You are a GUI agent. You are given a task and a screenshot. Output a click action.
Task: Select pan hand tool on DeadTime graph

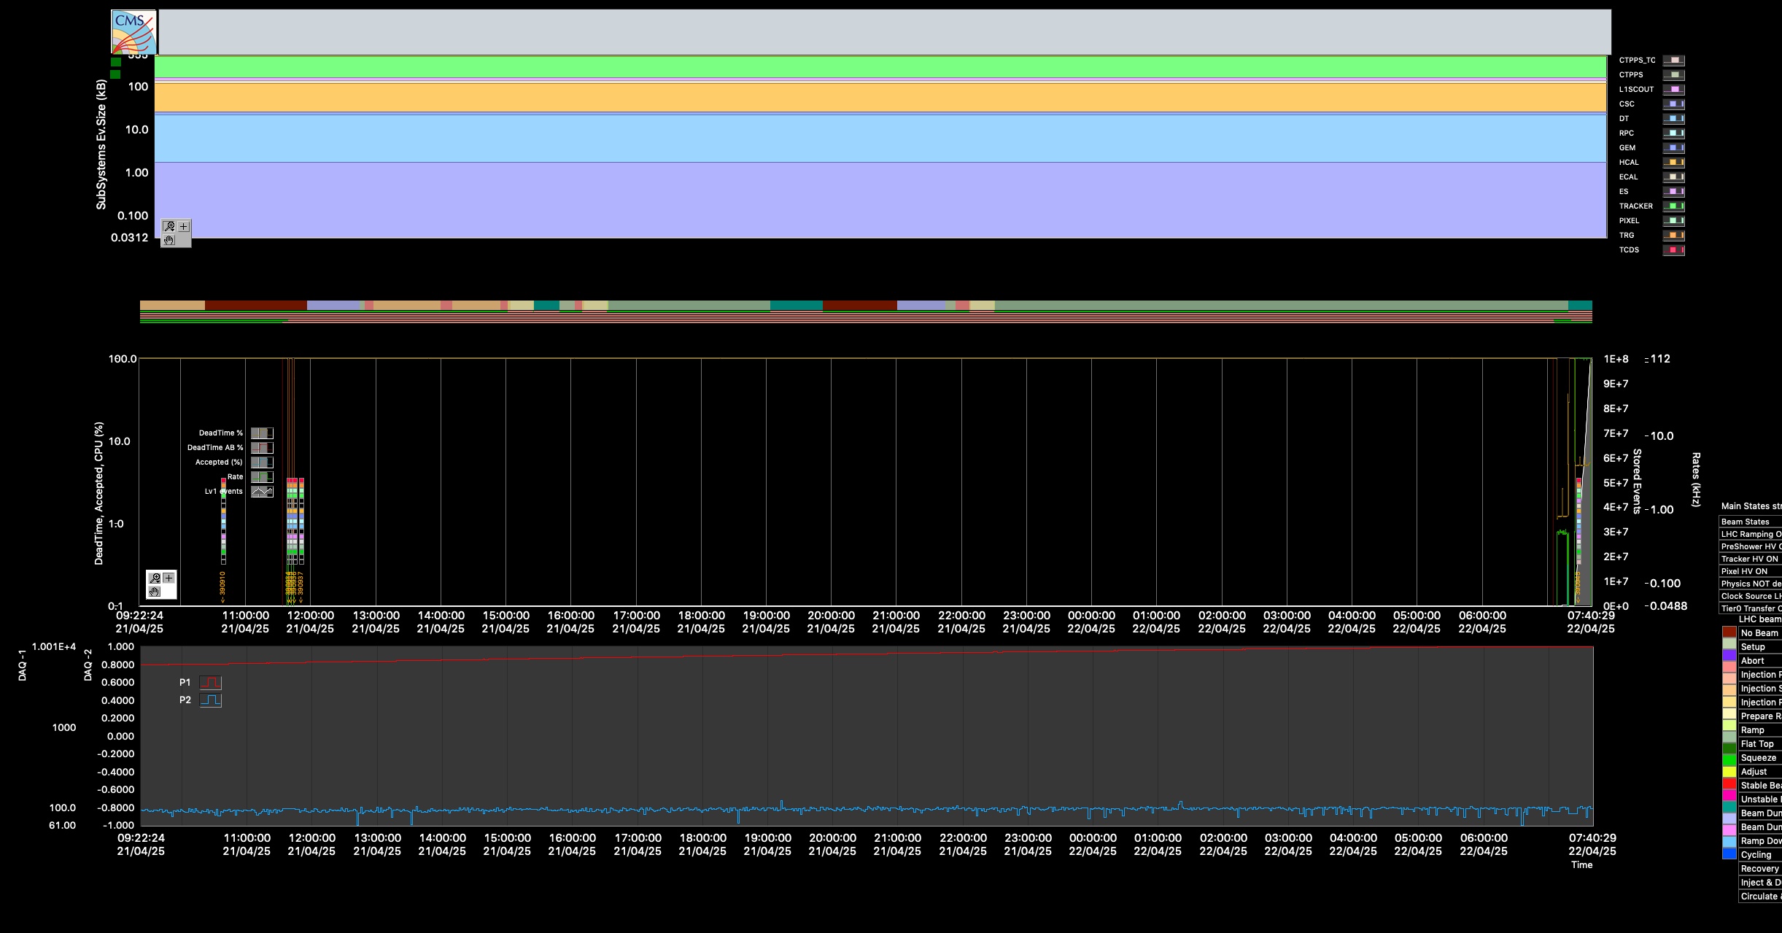155,592
